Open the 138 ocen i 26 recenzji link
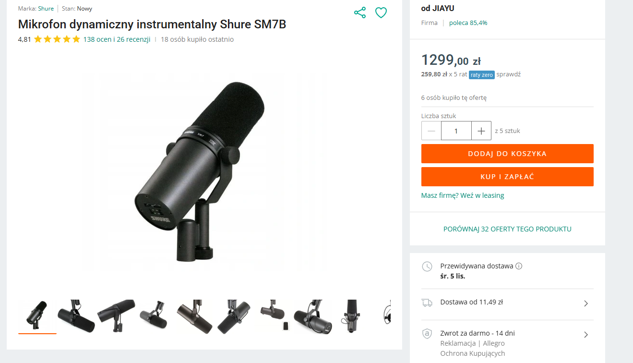This screenshot has width=633, height=363. (x=117, y=39)
